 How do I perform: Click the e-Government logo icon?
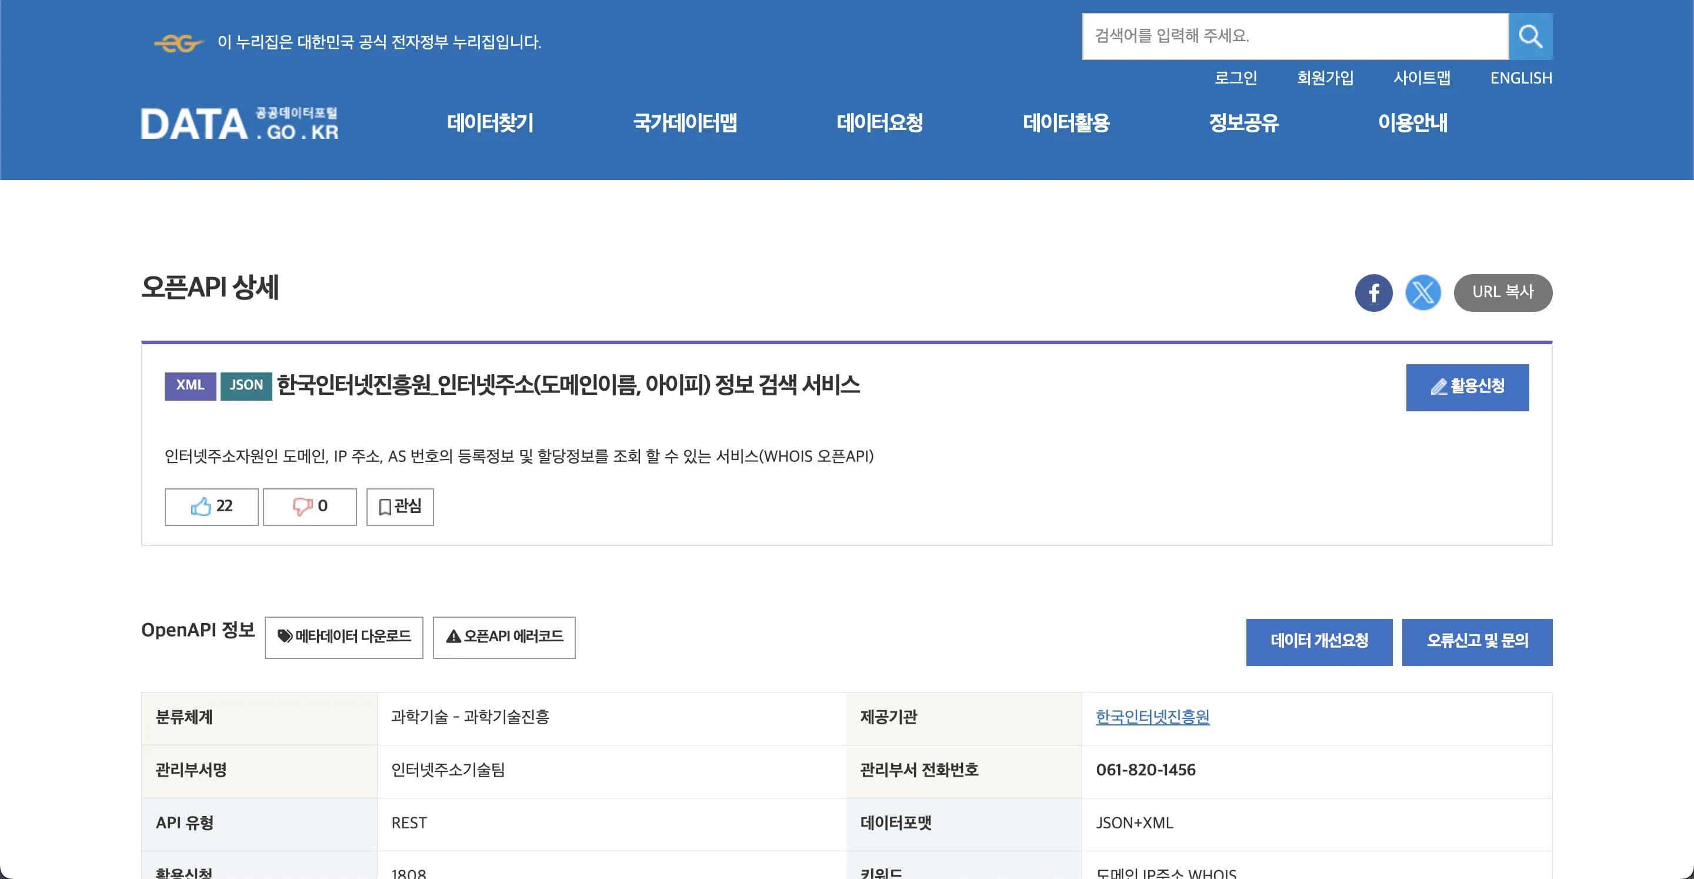click(178, 44)
